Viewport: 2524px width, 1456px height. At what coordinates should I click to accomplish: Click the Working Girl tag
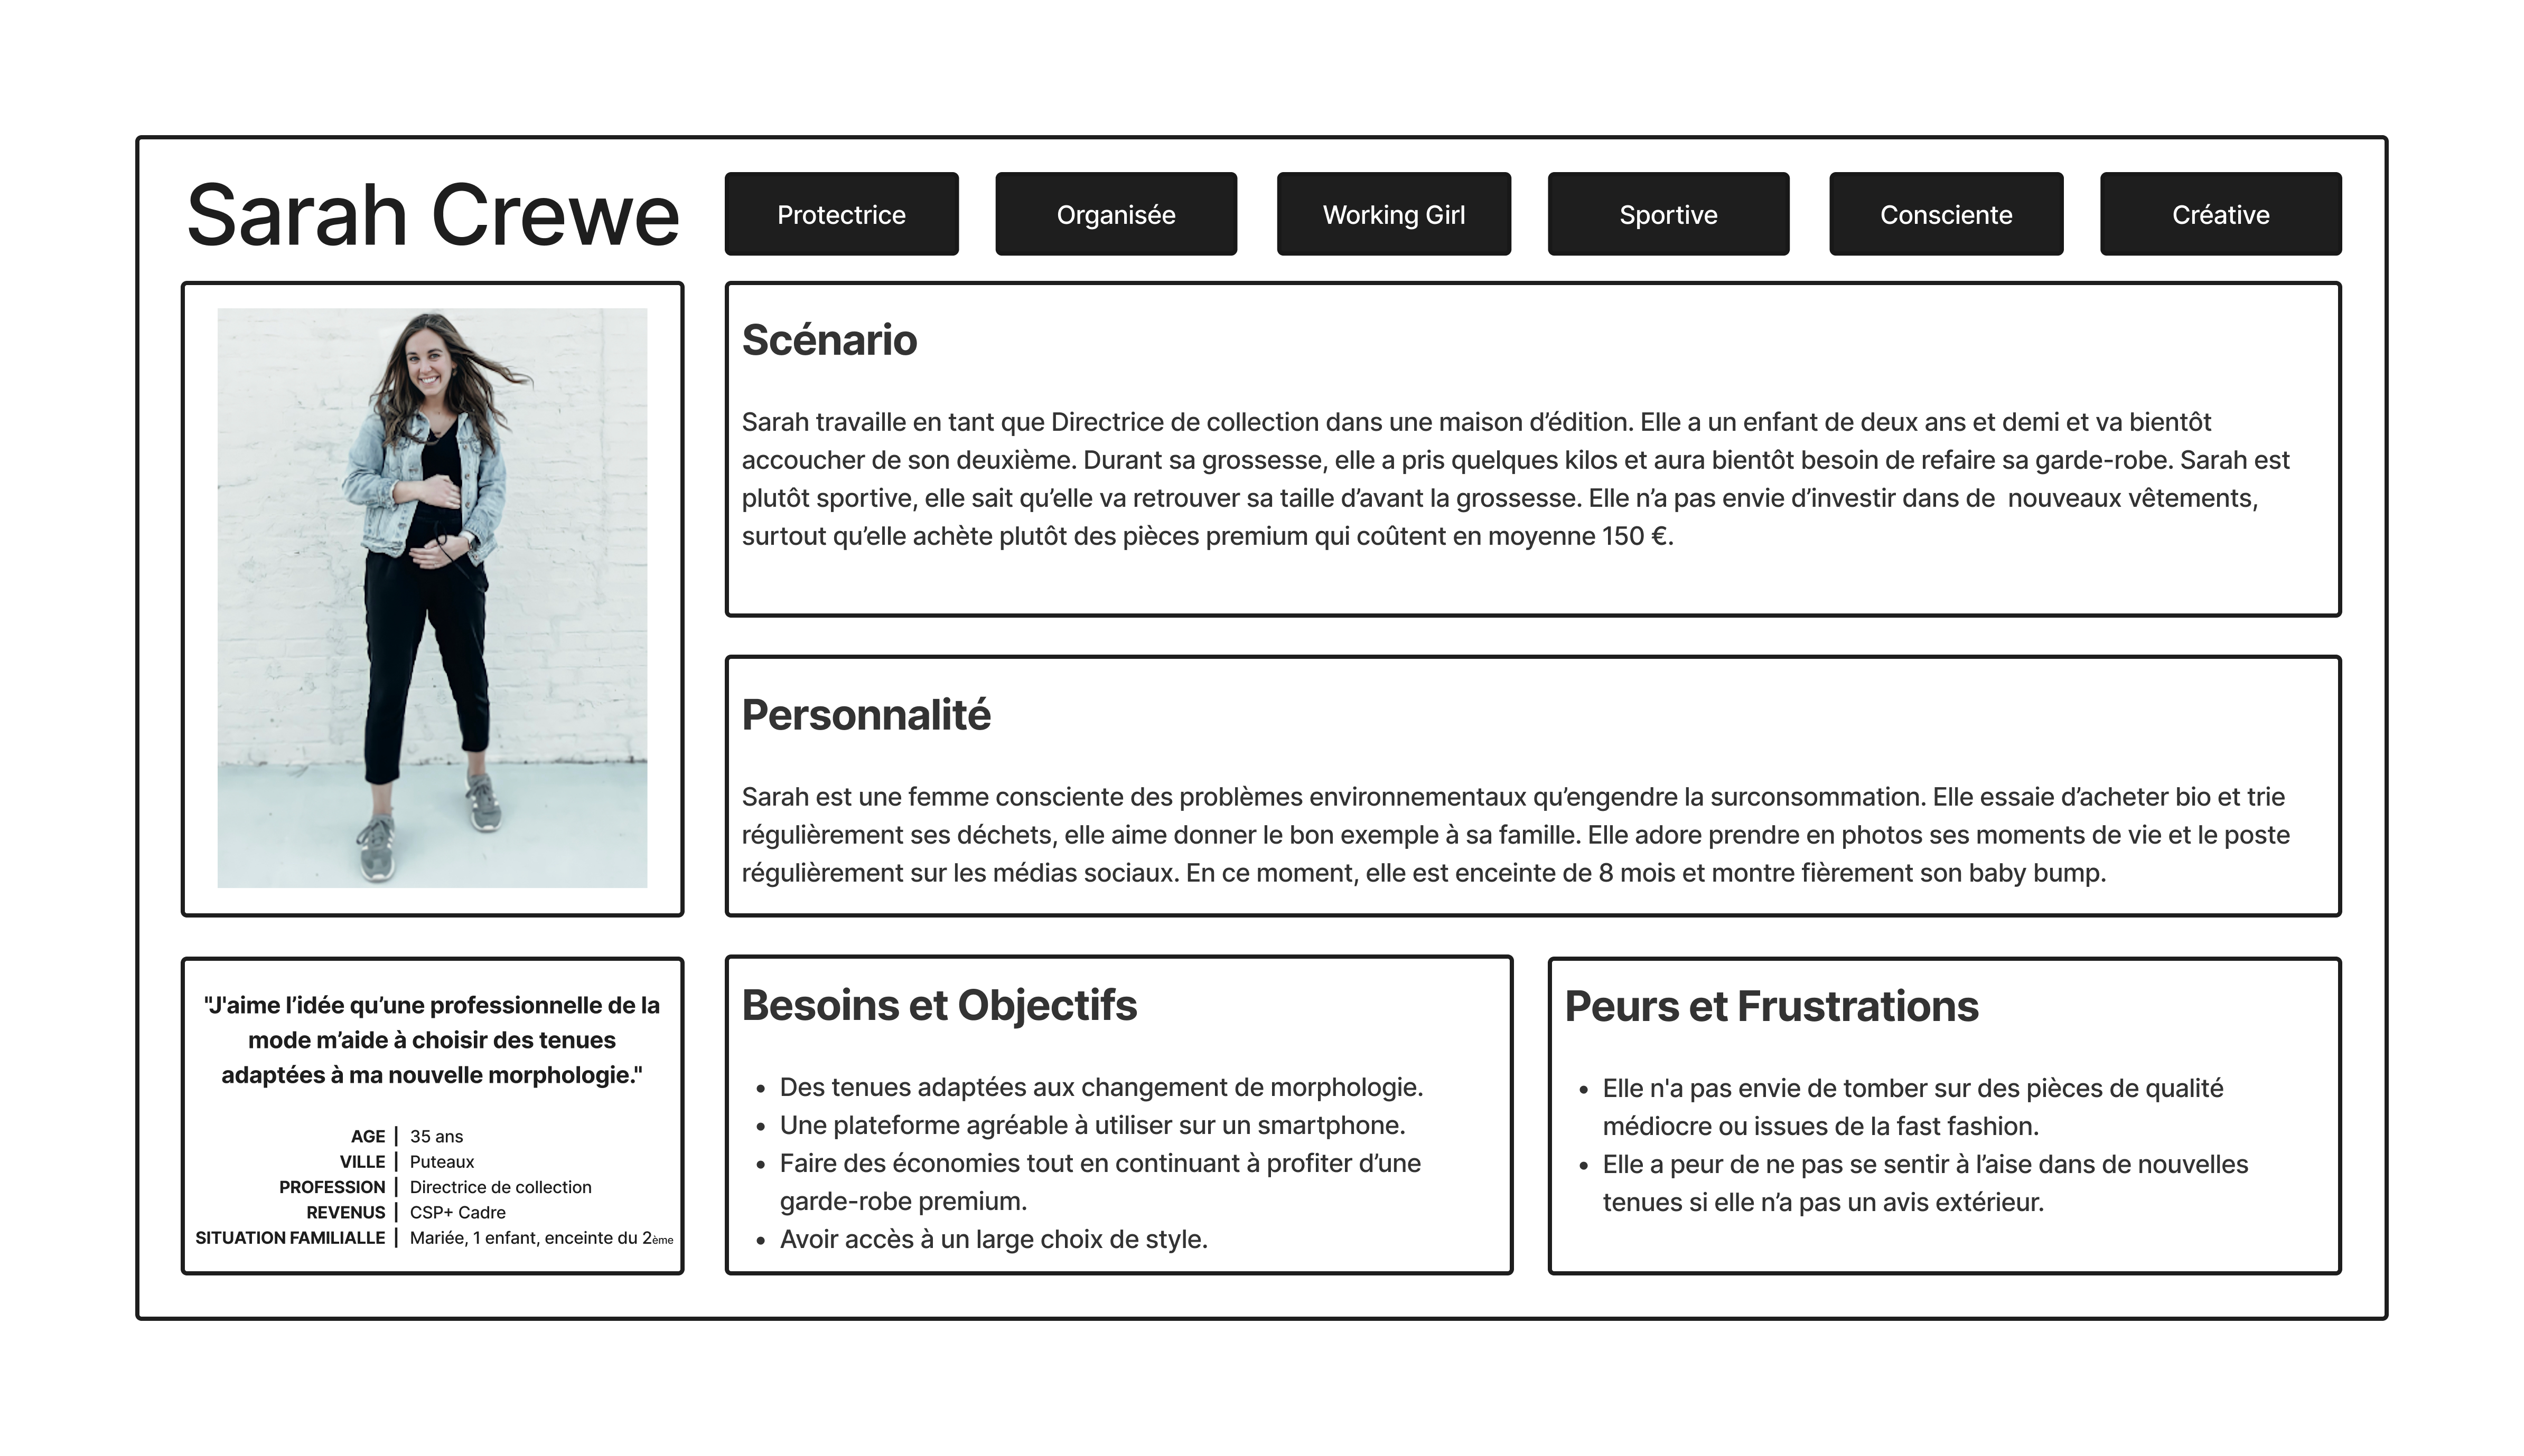1394,214
